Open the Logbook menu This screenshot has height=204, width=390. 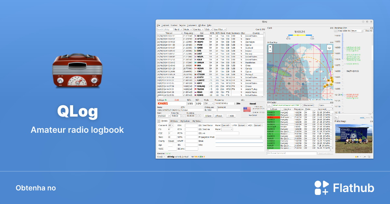165,25
